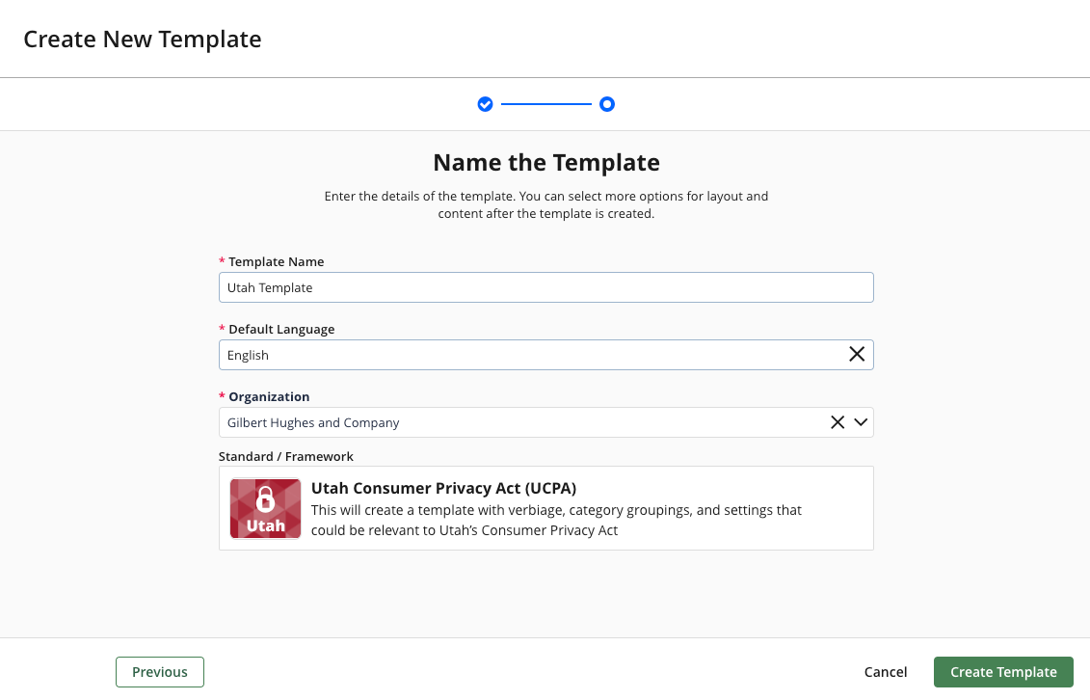Viewport: 1090px width, 700px height.
Task: Click the Standard / Framework label
Action: click(x=286, y=456)
